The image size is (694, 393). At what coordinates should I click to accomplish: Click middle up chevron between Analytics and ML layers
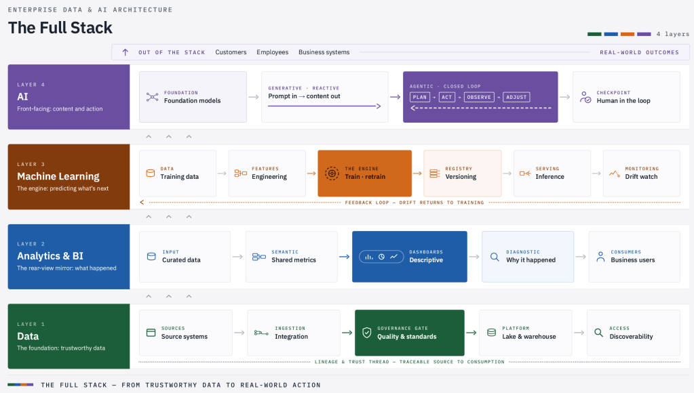coord(169,217)
